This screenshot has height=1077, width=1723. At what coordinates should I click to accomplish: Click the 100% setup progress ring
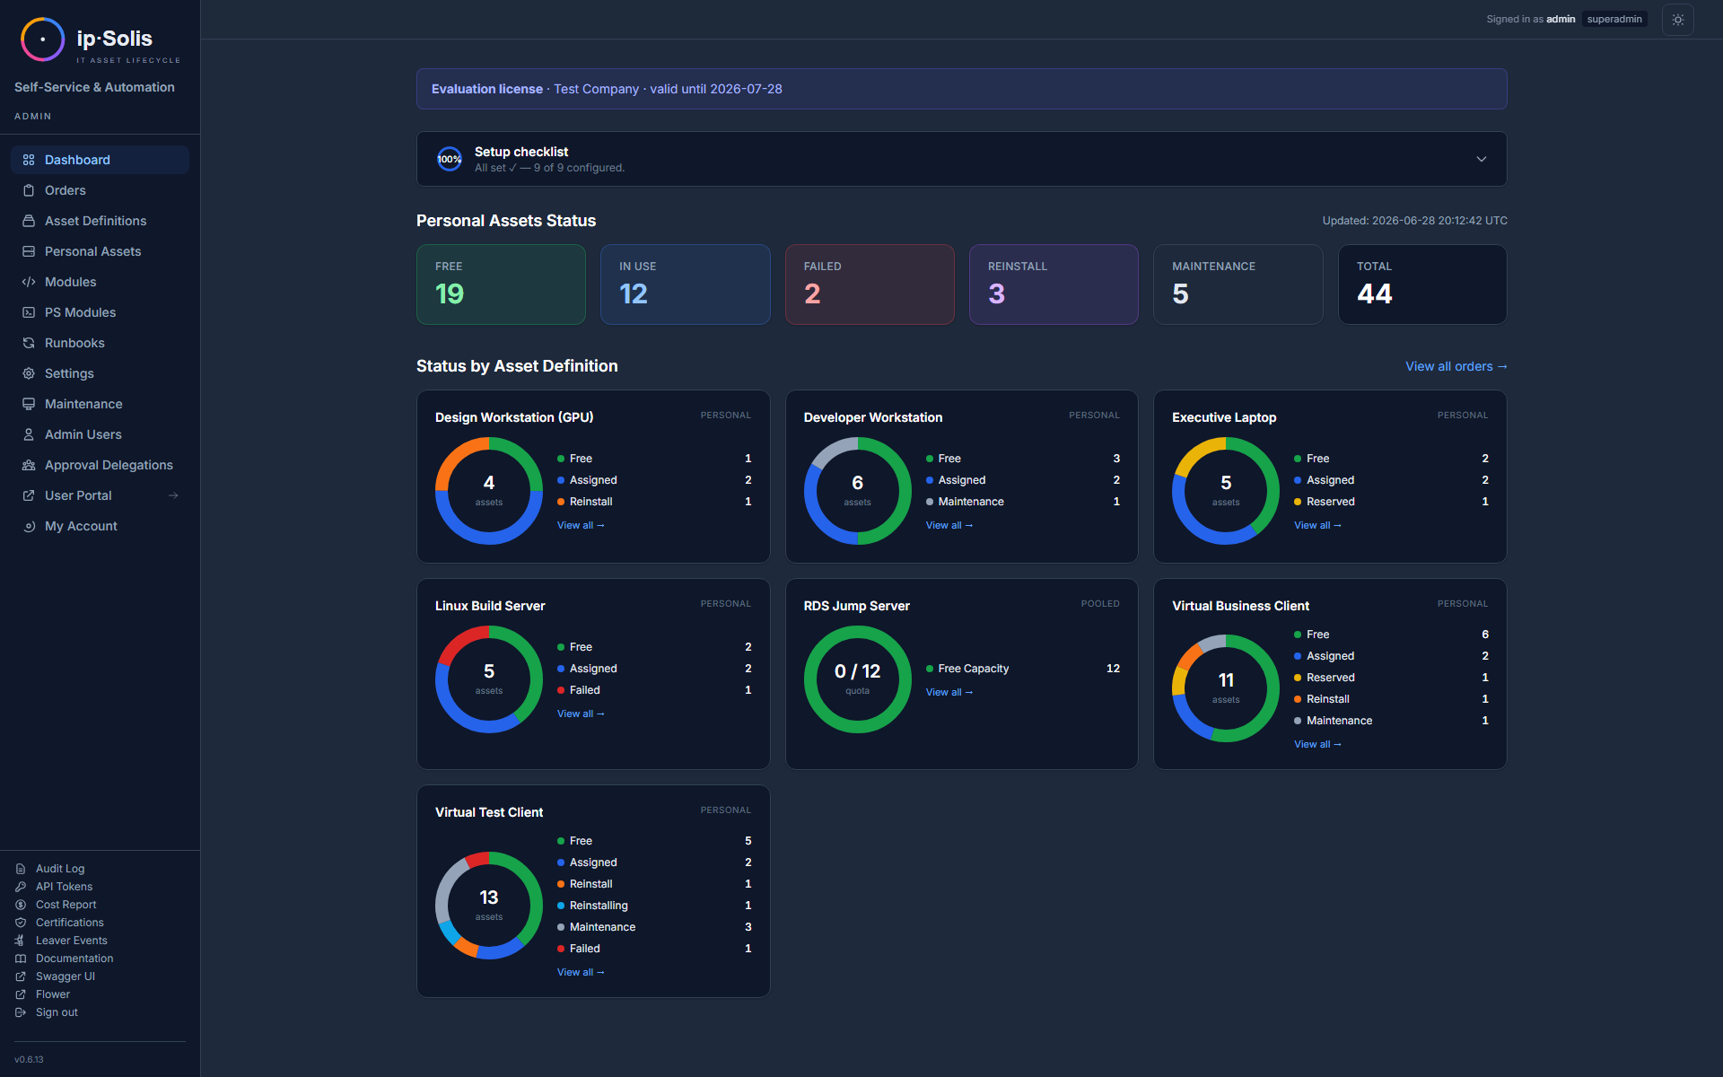pos(450,159)
